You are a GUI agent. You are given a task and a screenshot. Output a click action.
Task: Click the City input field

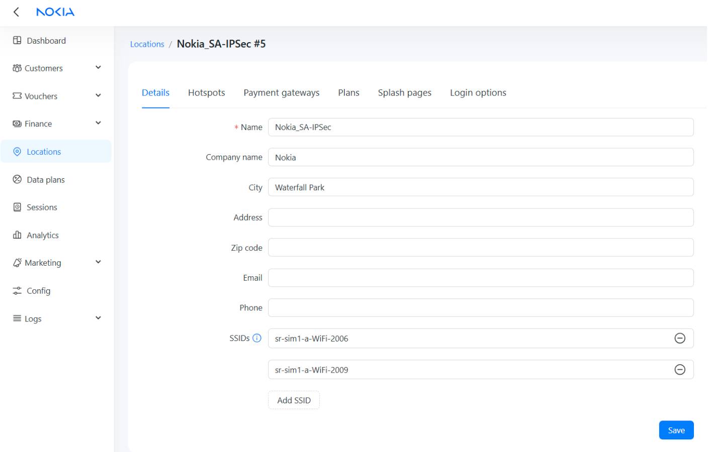(x=481, y=187)
